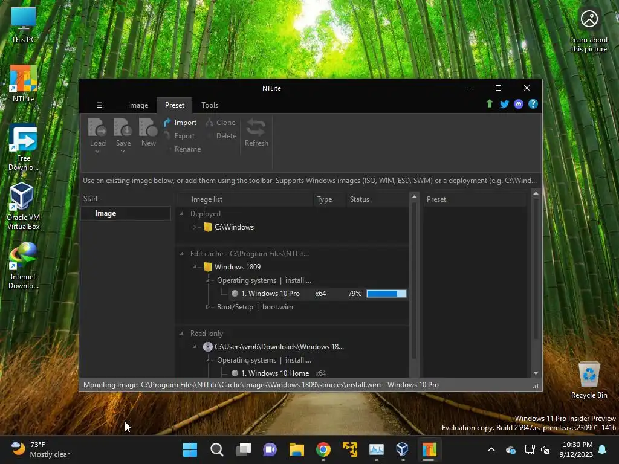
Task: Open Task View on the taskbar
Action: (243, 449)
